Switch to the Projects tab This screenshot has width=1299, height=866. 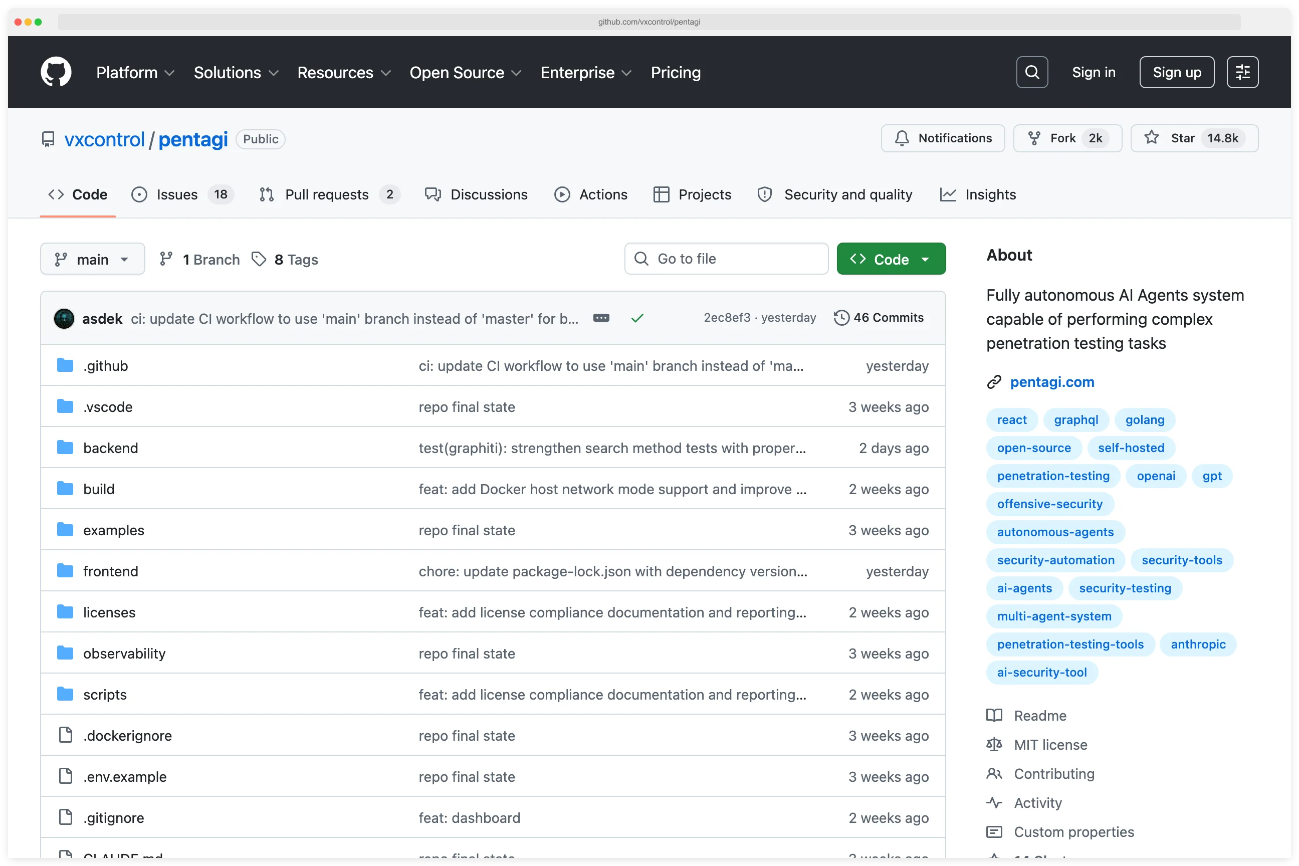point(692,194)
